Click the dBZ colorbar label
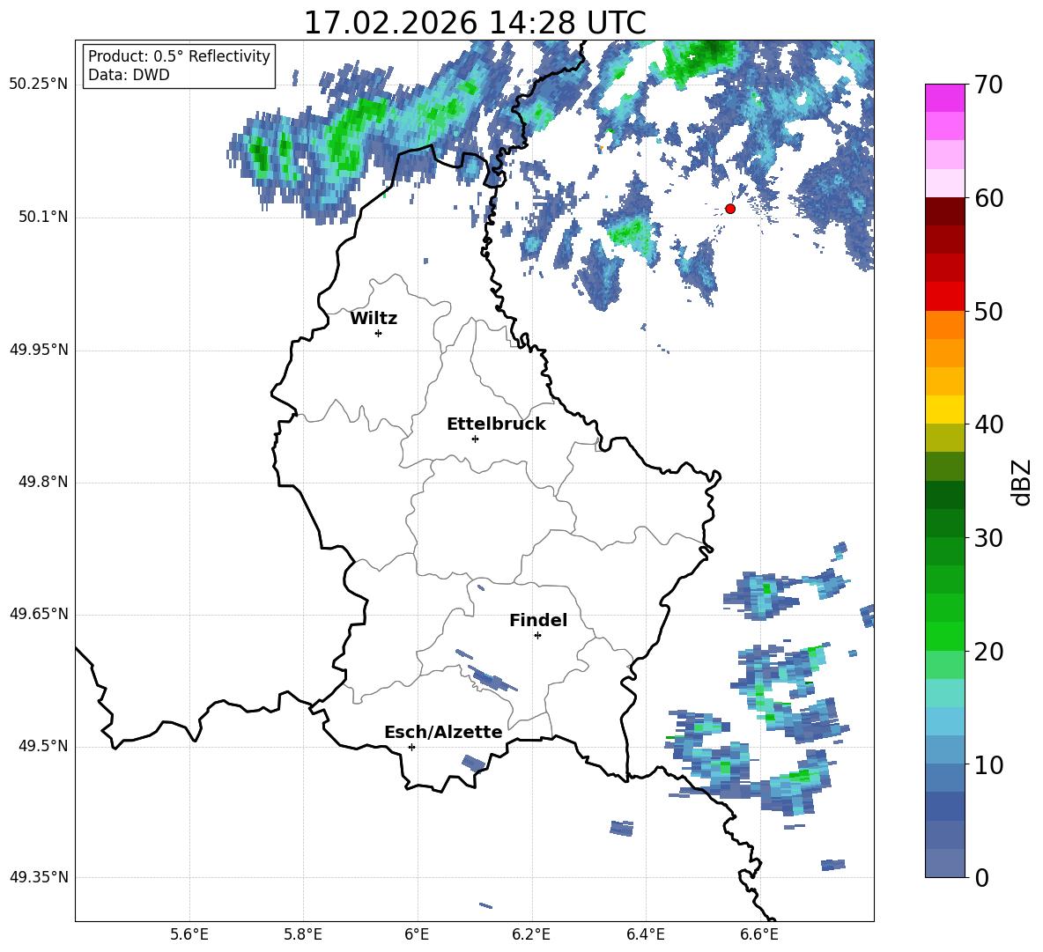 (1022, 482)
